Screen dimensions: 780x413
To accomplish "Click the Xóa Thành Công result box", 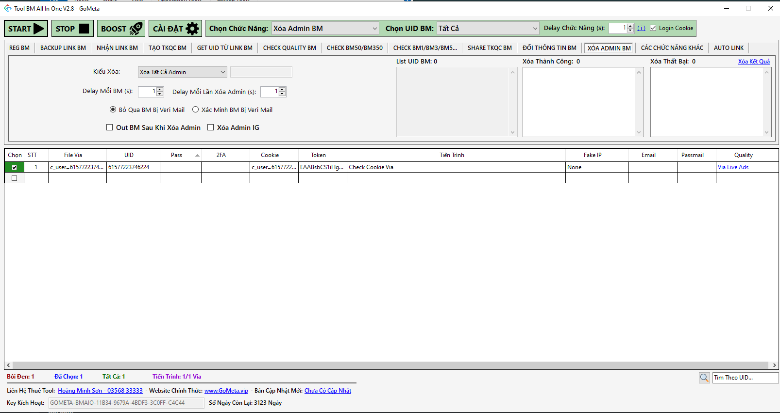I will tap(583, 102).
